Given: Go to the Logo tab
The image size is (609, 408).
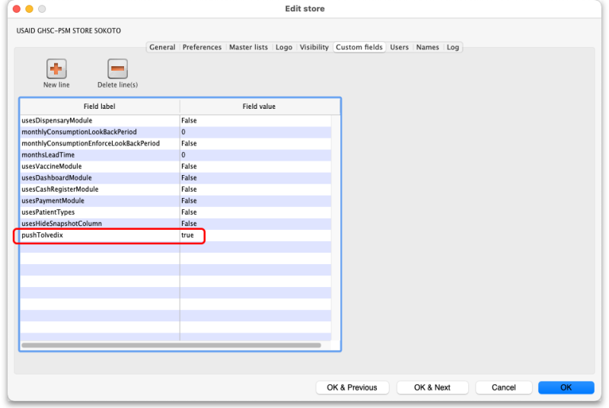Looking at the screenshot, I should (x=284, y=47).
